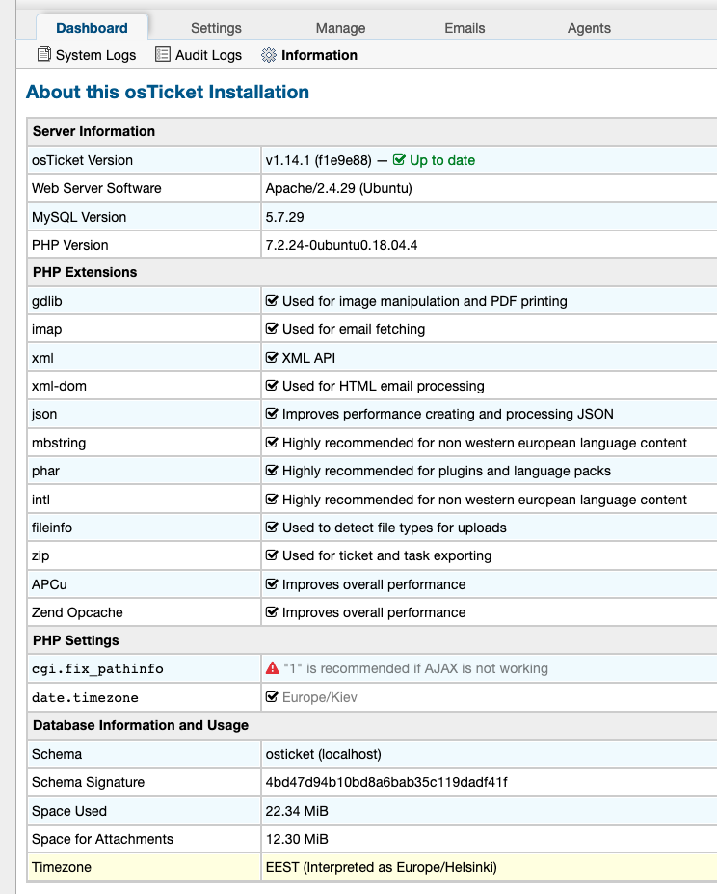
Task: Click the Database Information and Usage header
Action: click(141, 725)
